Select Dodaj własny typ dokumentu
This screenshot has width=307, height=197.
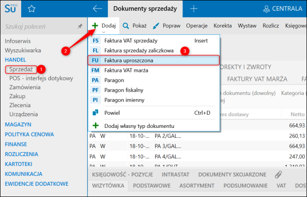[x=153, y=126]
